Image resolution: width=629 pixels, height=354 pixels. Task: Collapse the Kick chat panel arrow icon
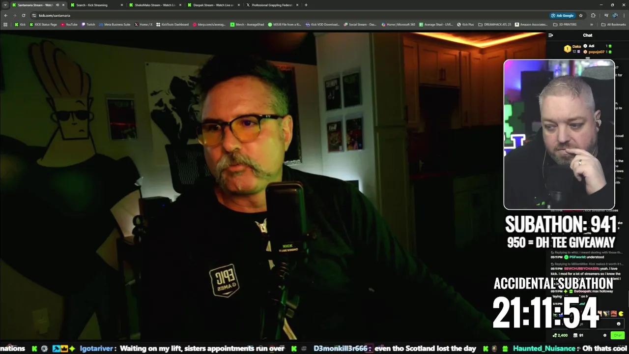550,35
